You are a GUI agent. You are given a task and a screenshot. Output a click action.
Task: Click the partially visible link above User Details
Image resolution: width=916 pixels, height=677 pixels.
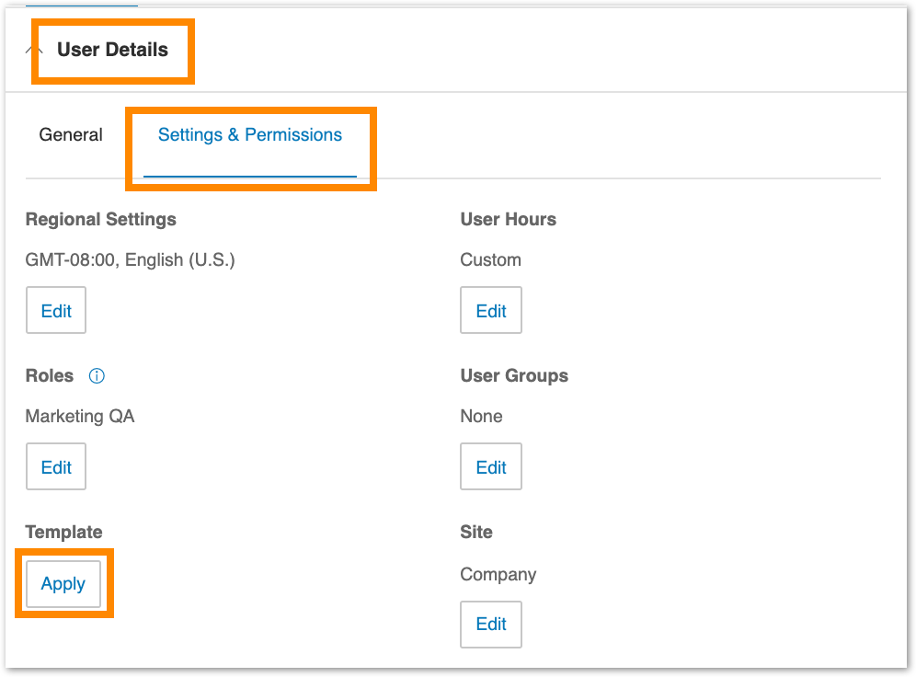[x=81, y=6]
